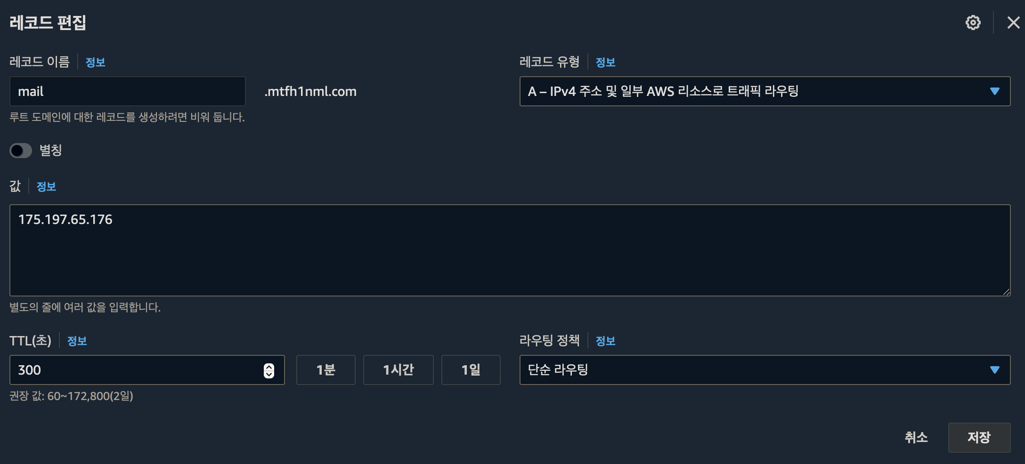Click the routing policy dropdown arrow
This screenshot has height=464, width=1025.
995,370
